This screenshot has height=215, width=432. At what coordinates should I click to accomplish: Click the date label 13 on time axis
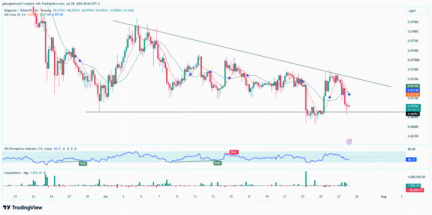212,197
